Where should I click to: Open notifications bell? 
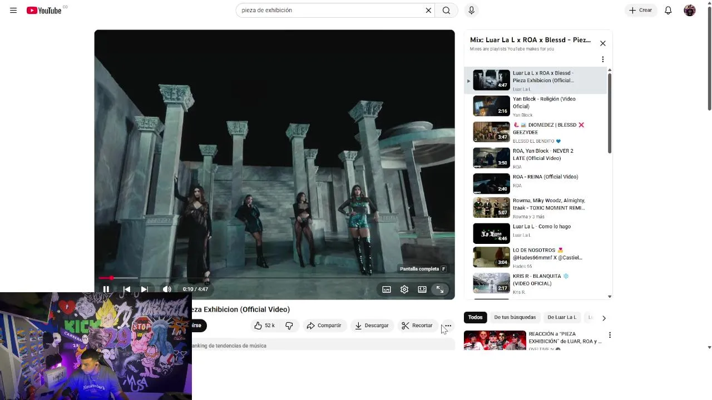668,11
